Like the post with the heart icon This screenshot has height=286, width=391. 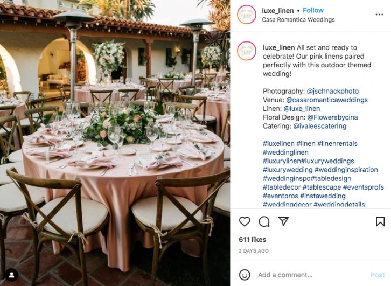point(245,221)
